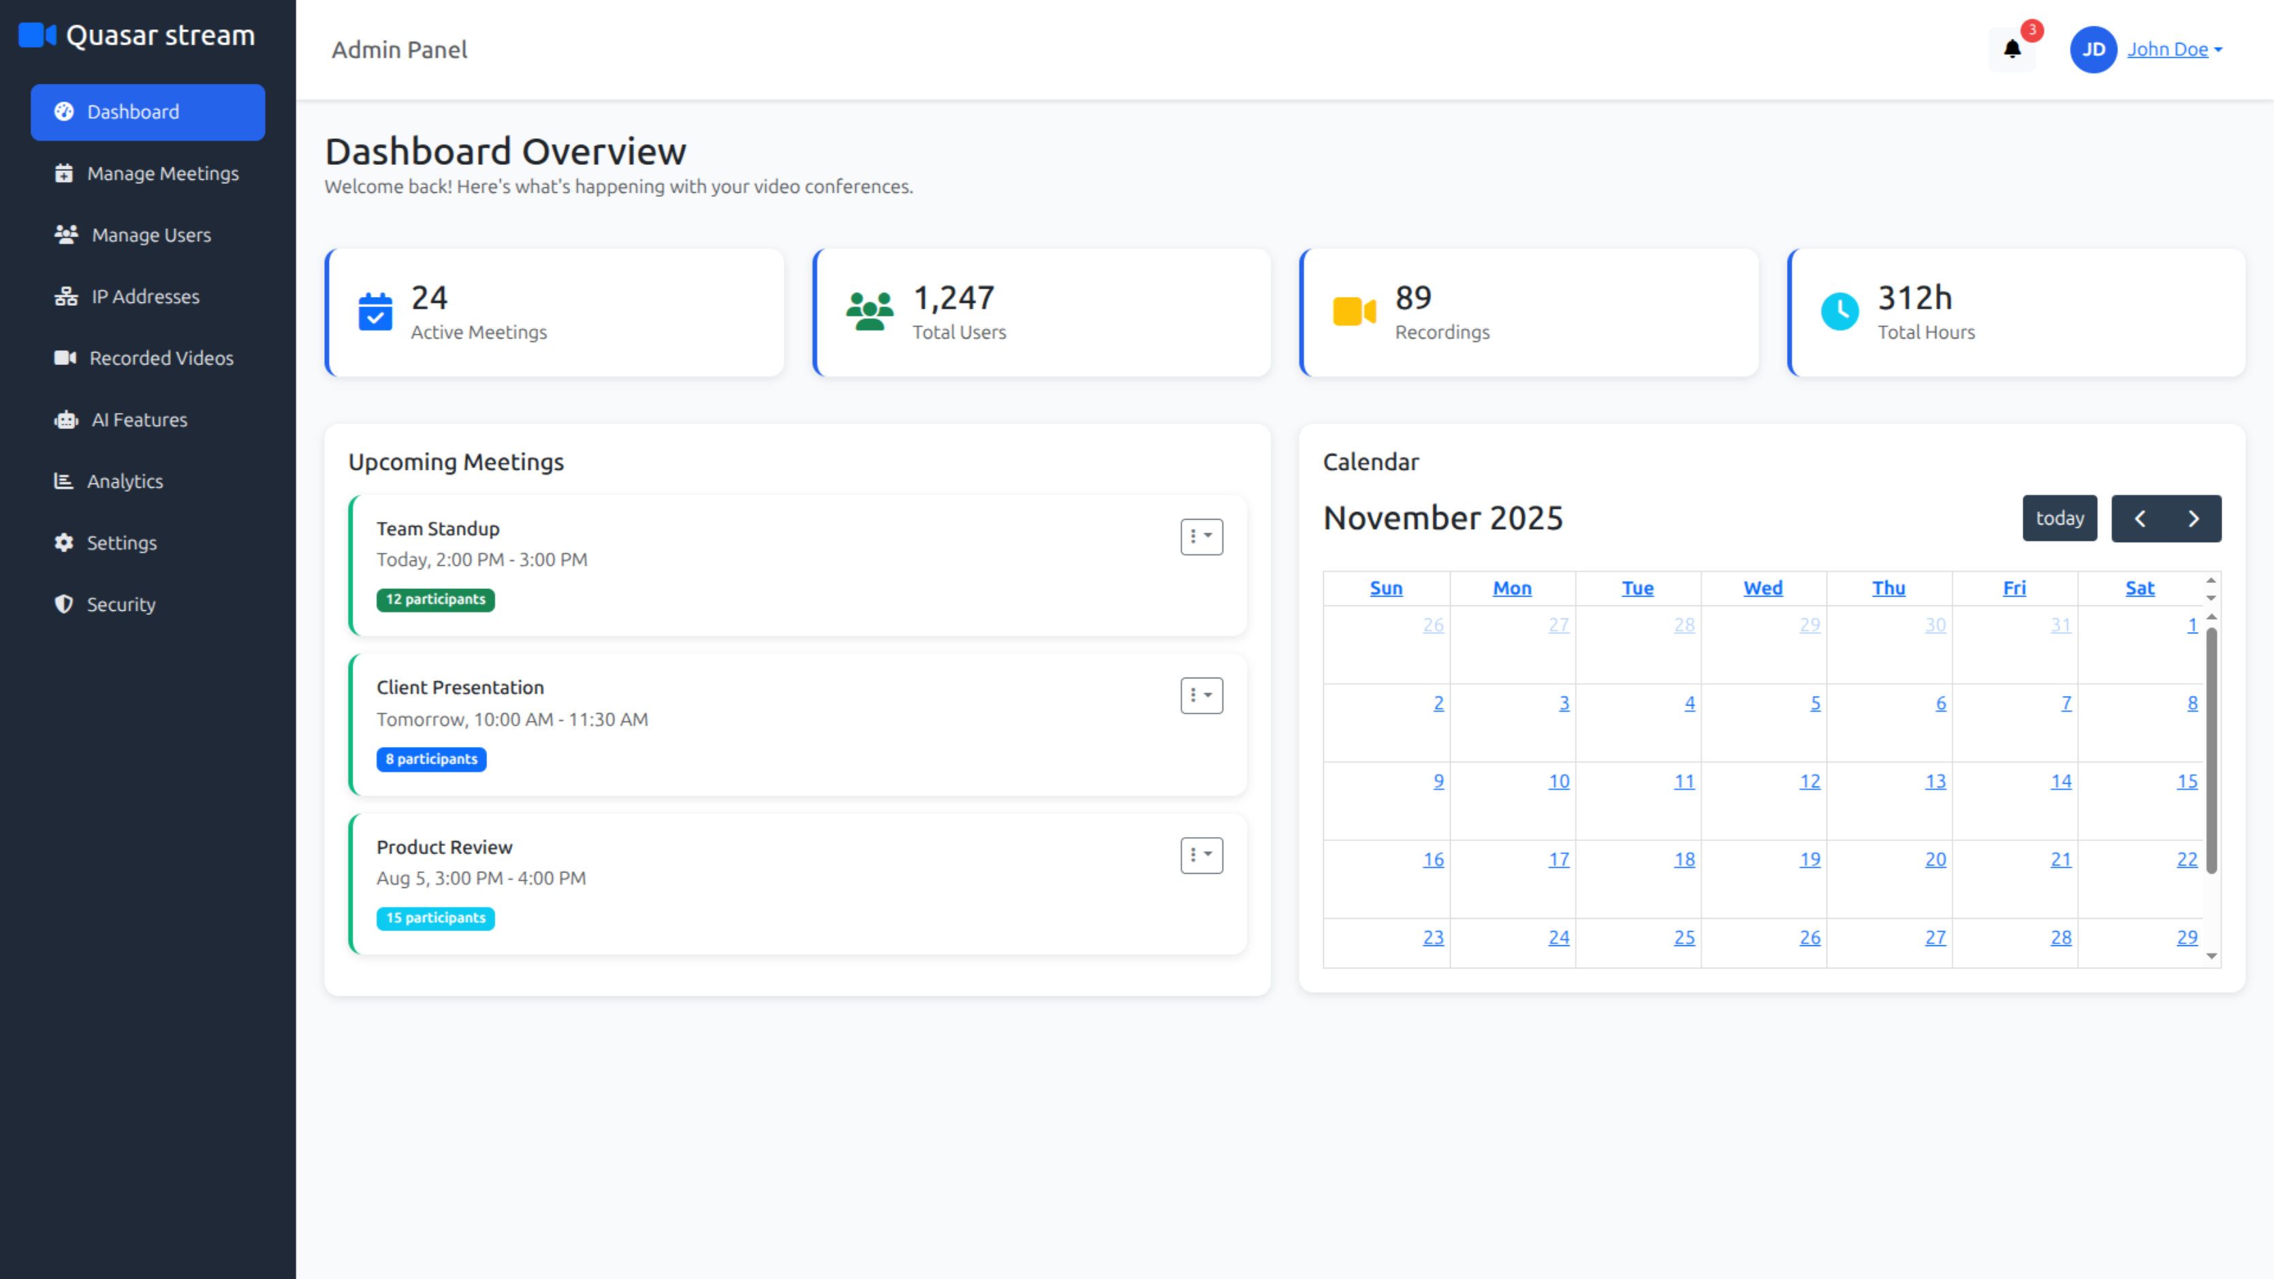
Task: Click the red notification count badge
Action: point(2032,30)
